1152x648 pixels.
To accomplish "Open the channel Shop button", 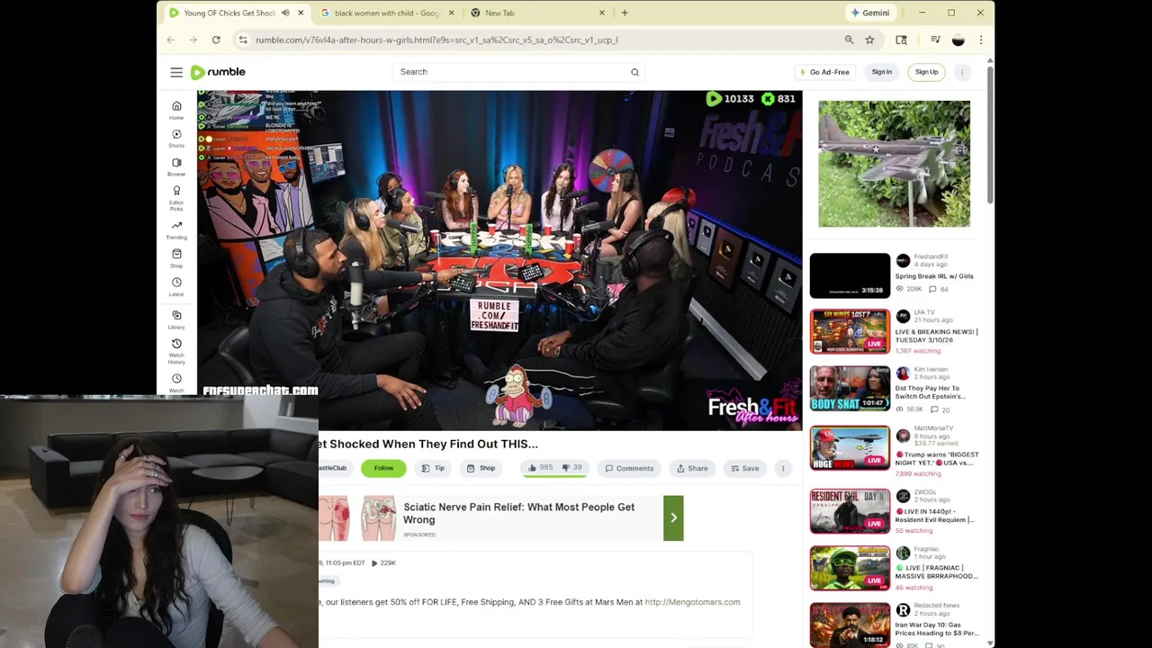I will [x=481, y=468].
